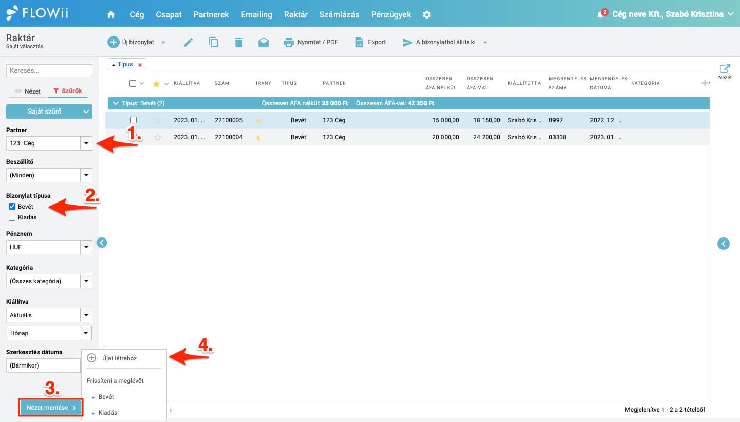Click direction arrow icon of row 22100005
Screen dimensions: 740x422
tap(259, 120)
